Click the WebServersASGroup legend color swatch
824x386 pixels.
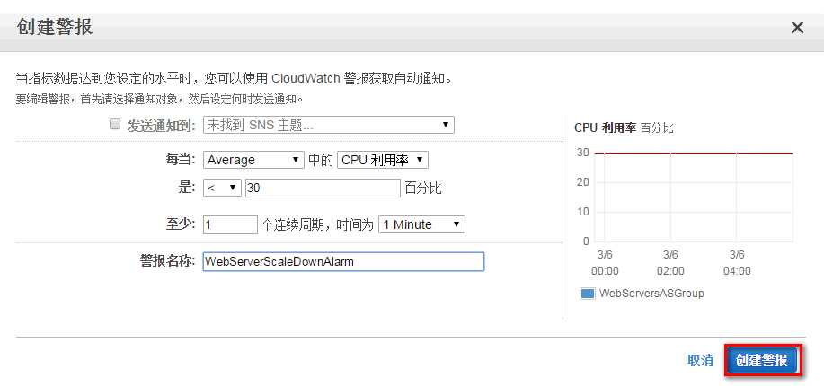point(587,294)
